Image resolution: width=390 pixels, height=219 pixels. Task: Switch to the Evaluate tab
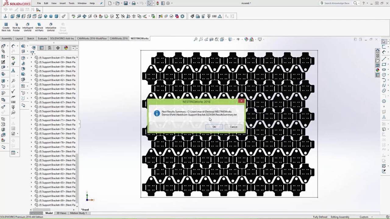tap(42, 39)
